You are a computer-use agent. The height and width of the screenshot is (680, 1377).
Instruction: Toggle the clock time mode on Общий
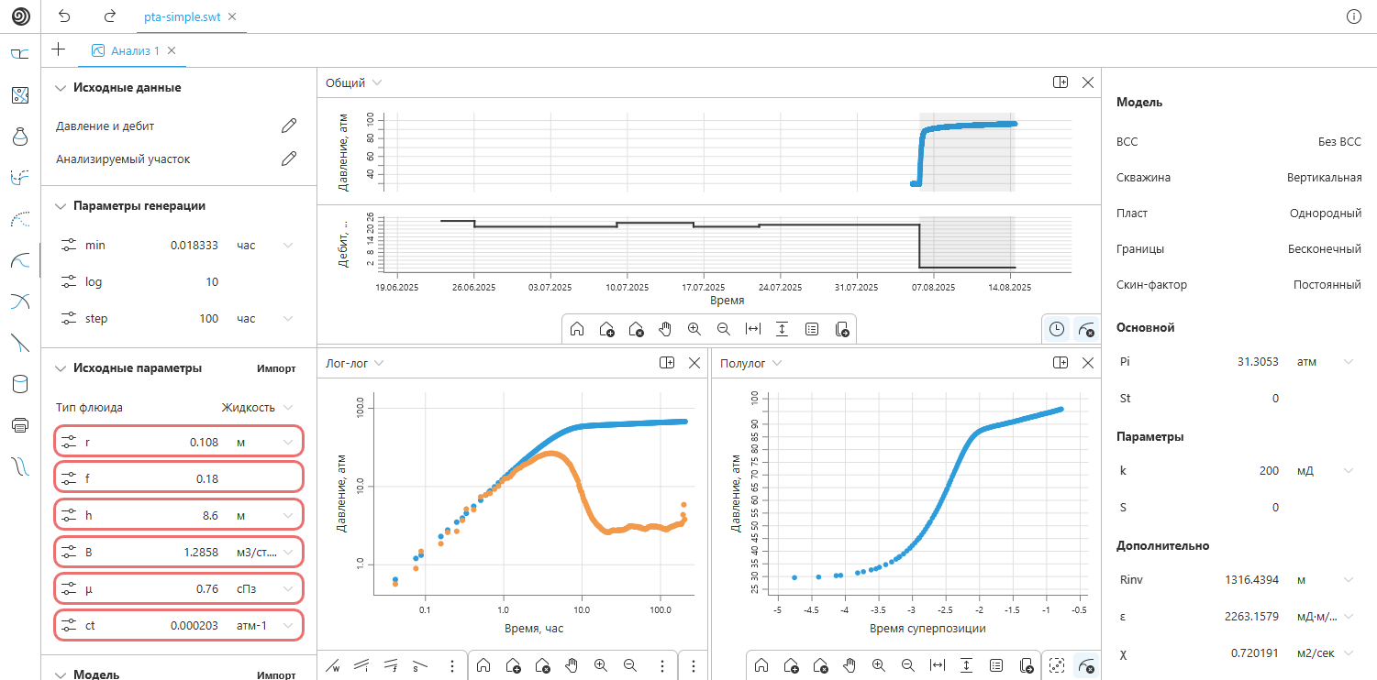[1057, 329]
